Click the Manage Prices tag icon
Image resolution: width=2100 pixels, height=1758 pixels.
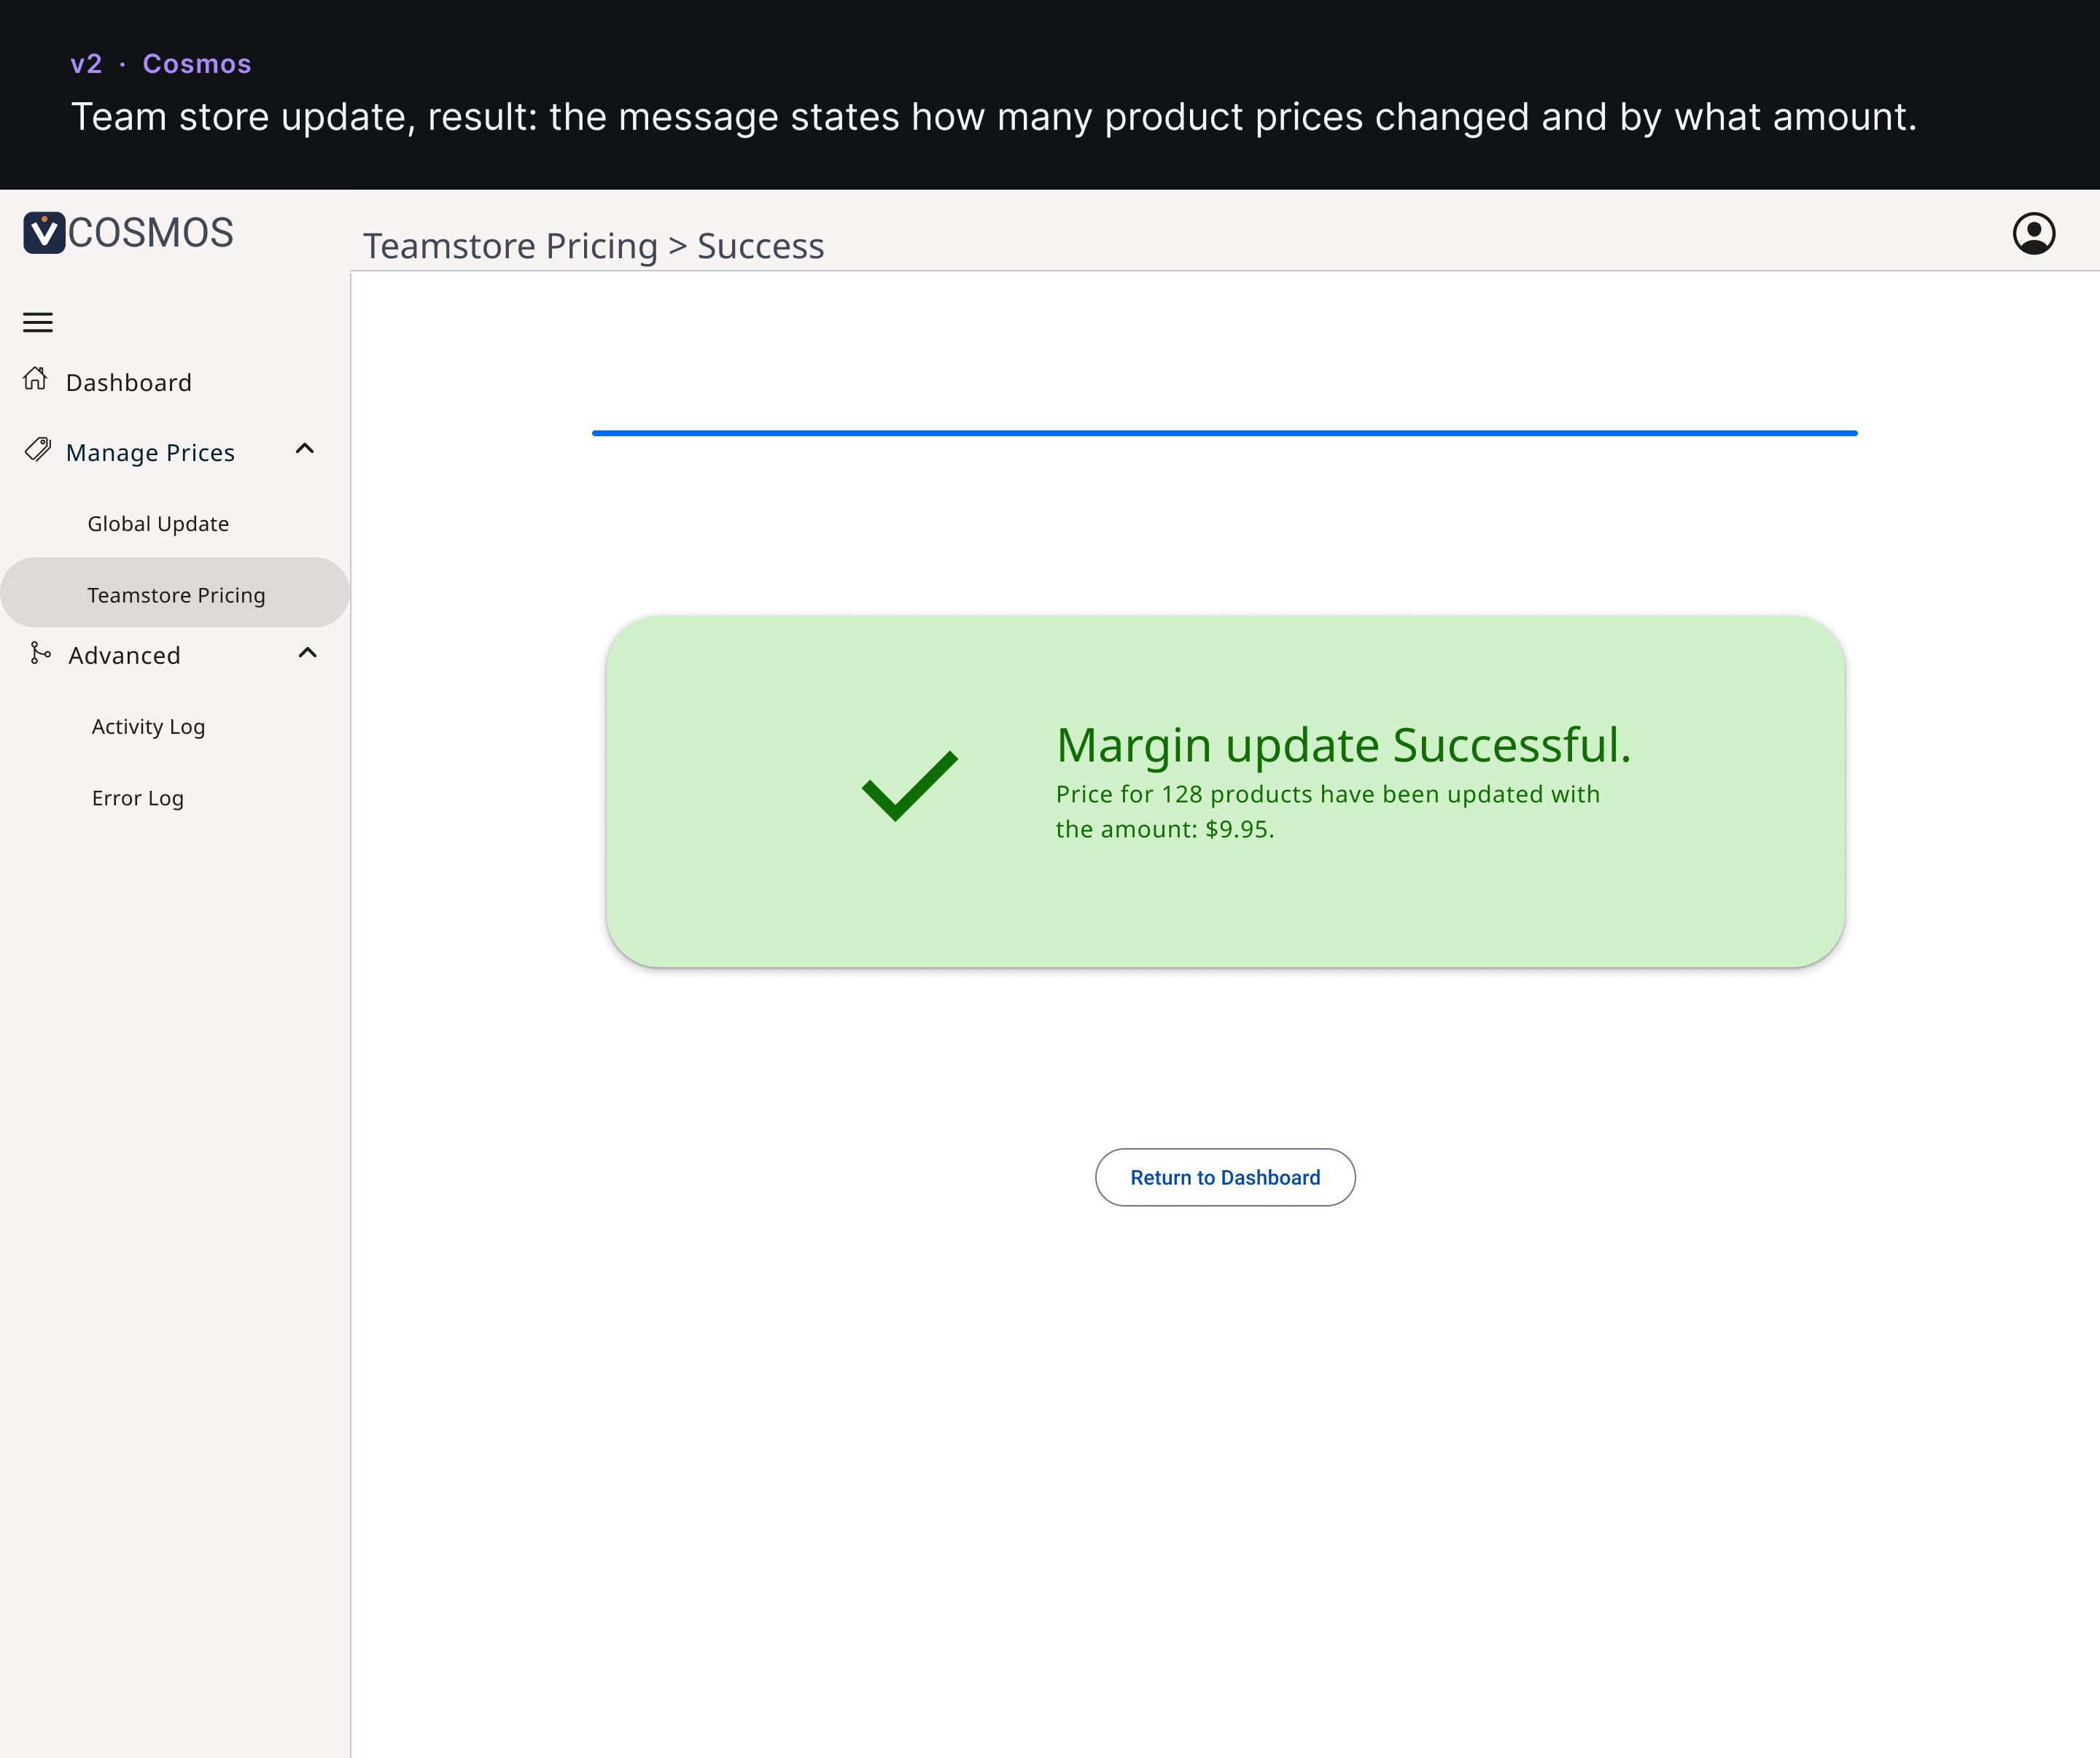(38, 449)
